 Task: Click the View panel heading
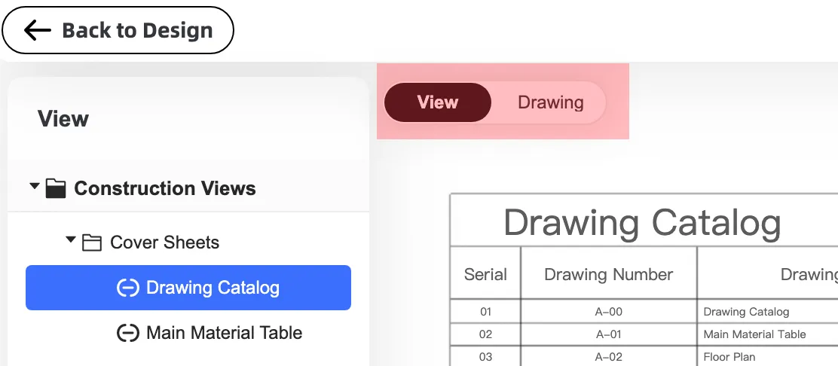point(63,119)
